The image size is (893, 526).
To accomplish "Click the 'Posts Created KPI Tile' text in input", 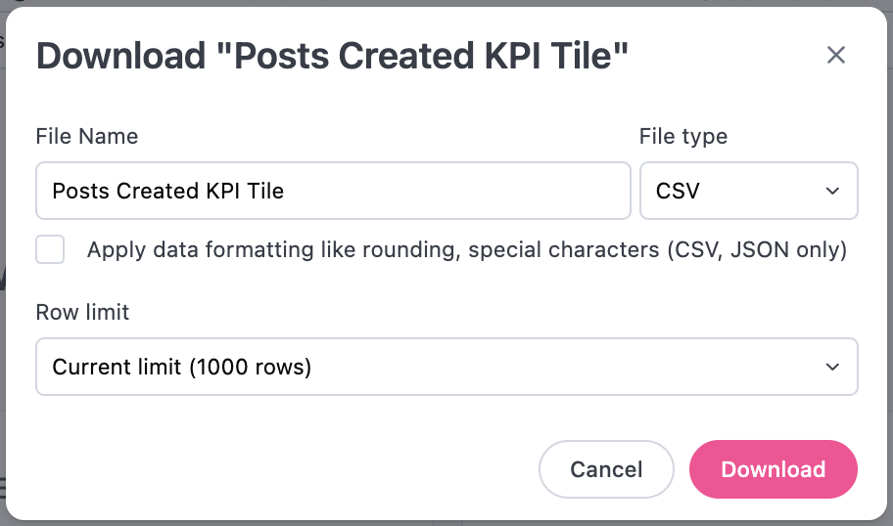I will point(168,191).
